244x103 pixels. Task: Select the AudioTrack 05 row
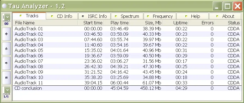(127, 50)
